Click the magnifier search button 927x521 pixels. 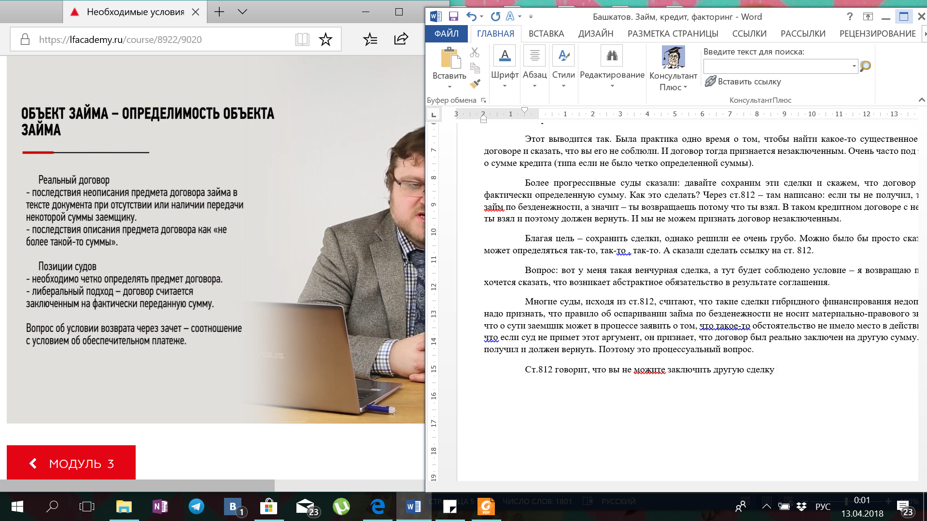point(865,66)
